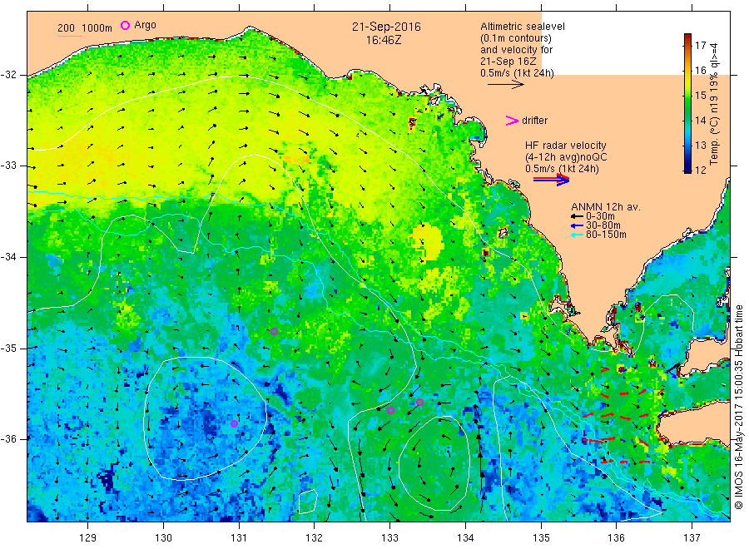Click the '200 1000m' contour legend text

point(85,28)
